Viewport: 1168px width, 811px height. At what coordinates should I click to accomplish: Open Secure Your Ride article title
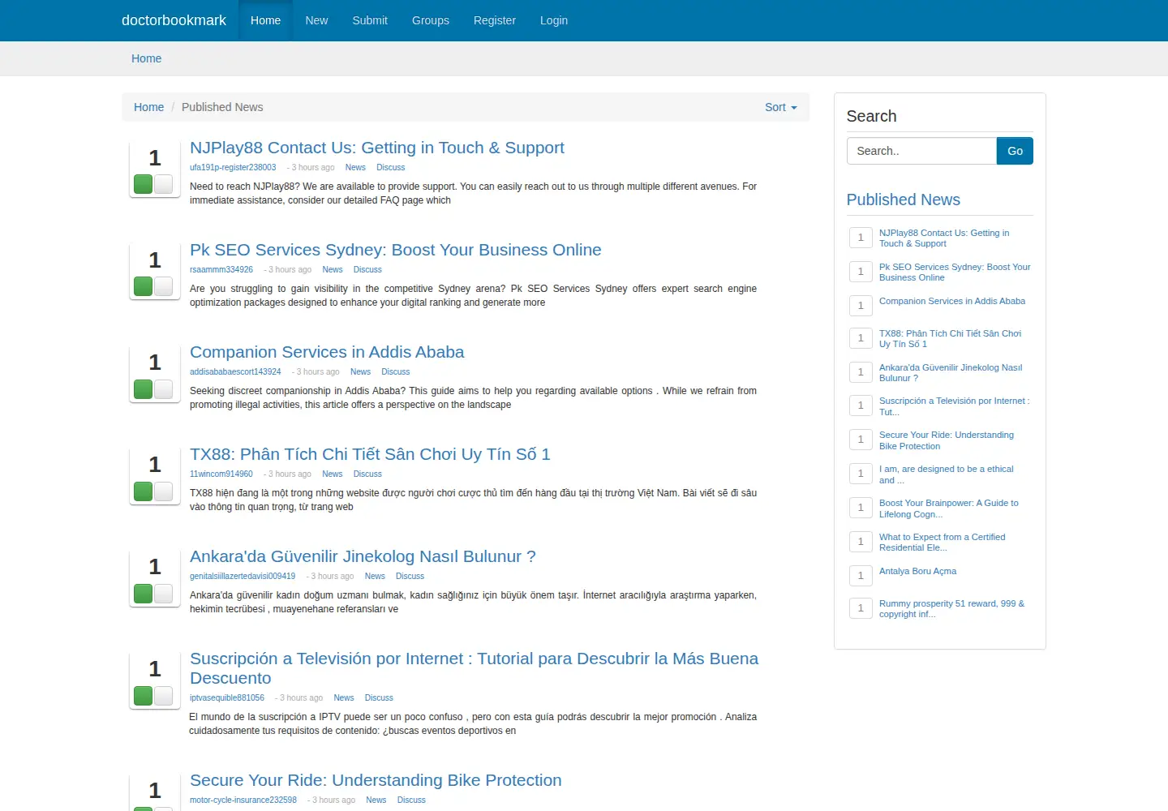[x=376, y=780]
